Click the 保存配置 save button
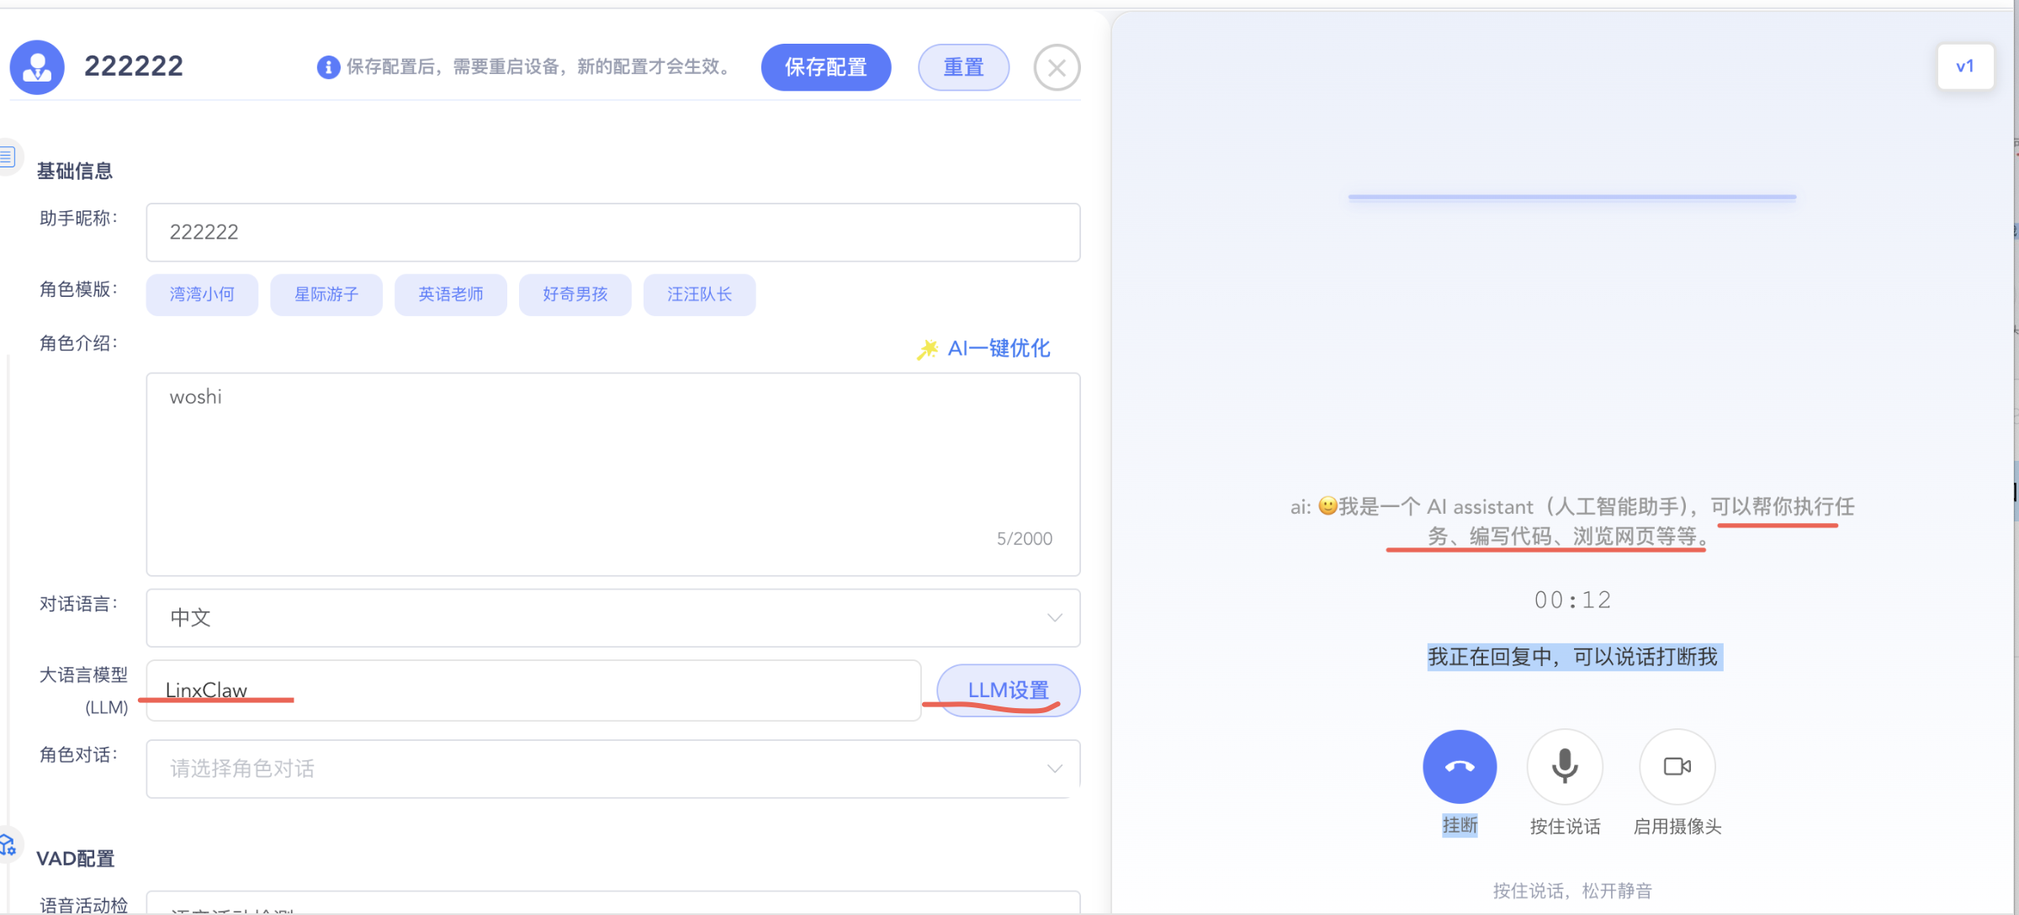Viewport: 2019px width, 915px height. 825,66
